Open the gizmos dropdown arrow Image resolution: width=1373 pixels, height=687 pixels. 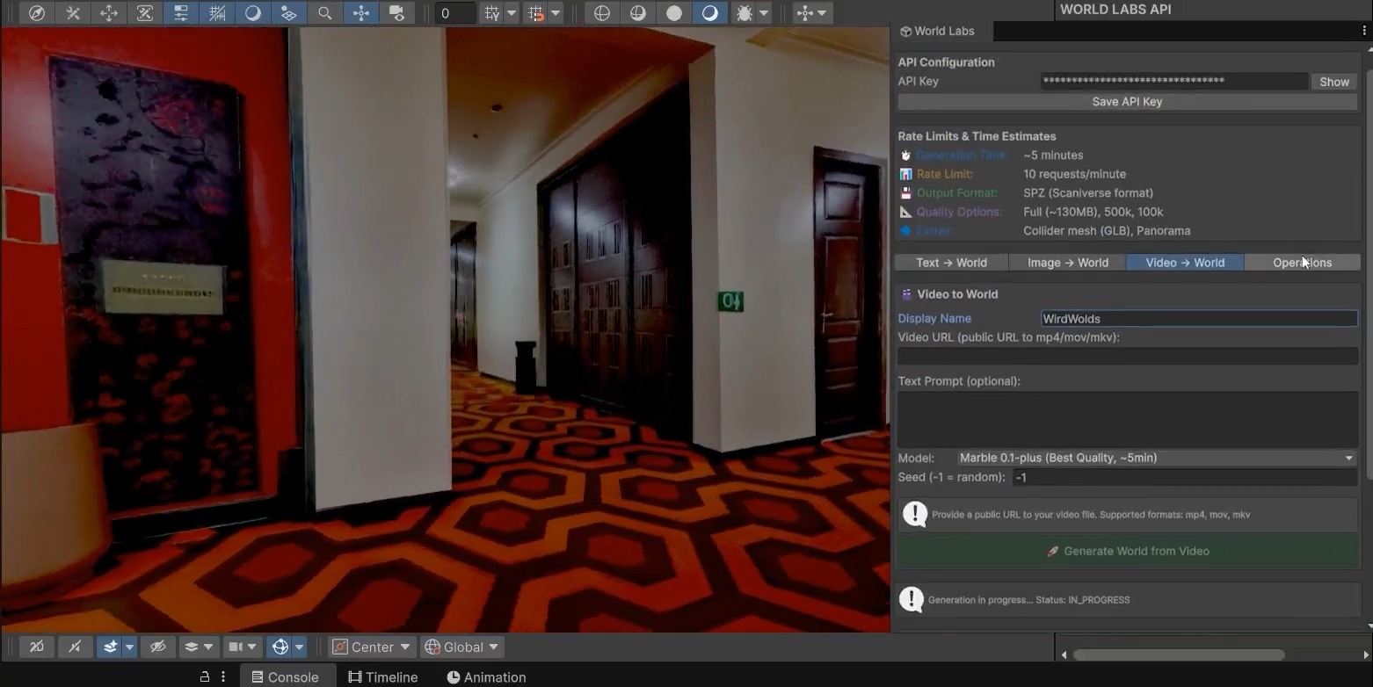click(299, 647)
